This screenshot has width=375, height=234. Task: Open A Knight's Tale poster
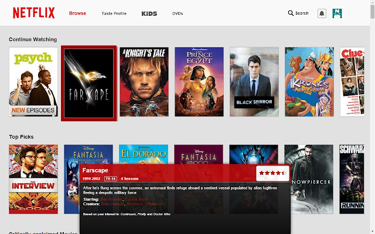[x=144, y=82]
